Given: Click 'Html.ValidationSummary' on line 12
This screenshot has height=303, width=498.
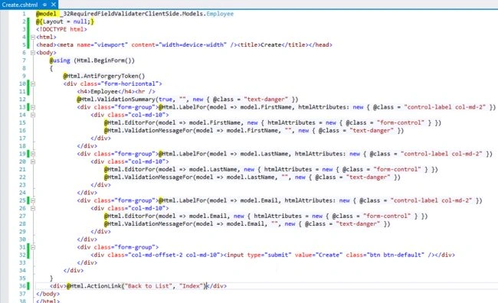Looking at the screenshot, I should 118,99.
